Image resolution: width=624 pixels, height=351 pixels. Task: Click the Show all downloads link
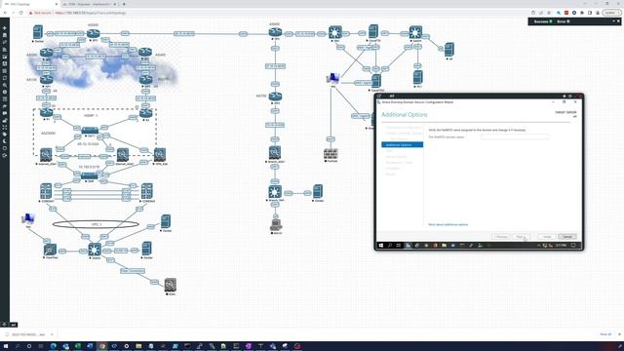pyautogui.click(x=605, y=334)
